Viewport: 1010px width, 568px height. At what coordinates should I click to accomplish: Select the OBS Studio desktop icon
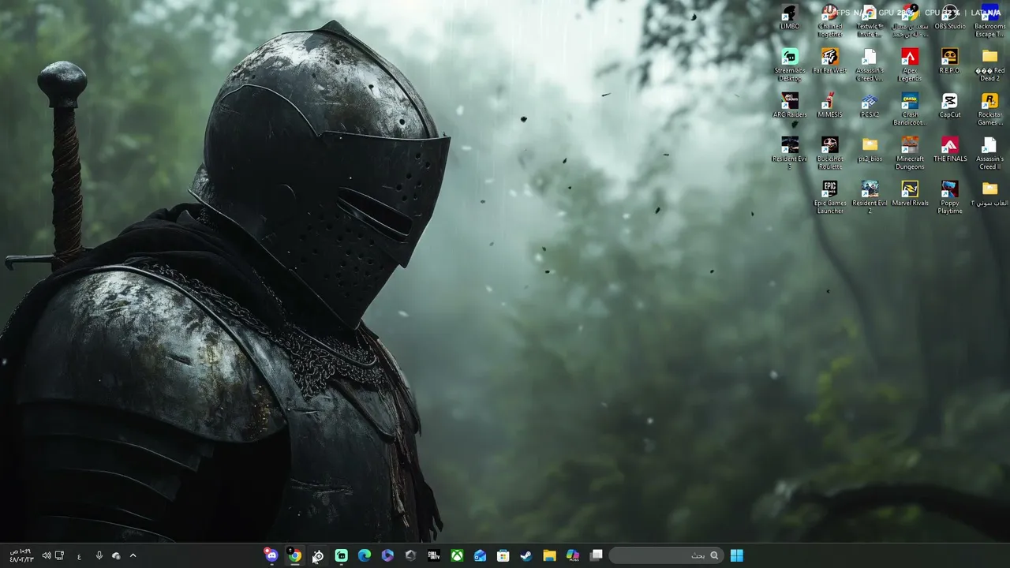[950, 18]
